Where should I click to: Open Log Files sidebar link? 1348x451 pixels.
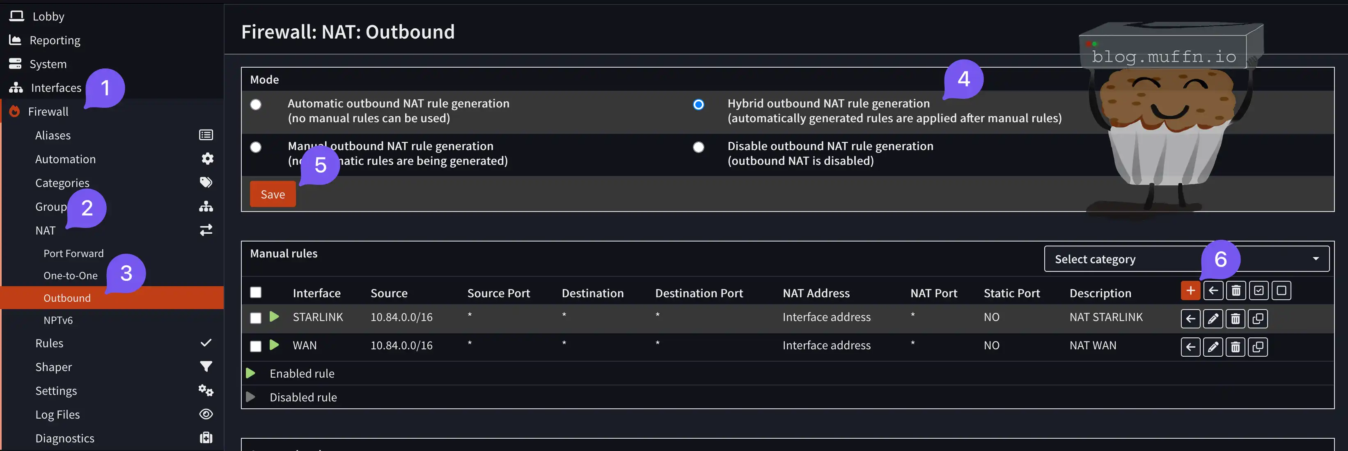[57, 415]
